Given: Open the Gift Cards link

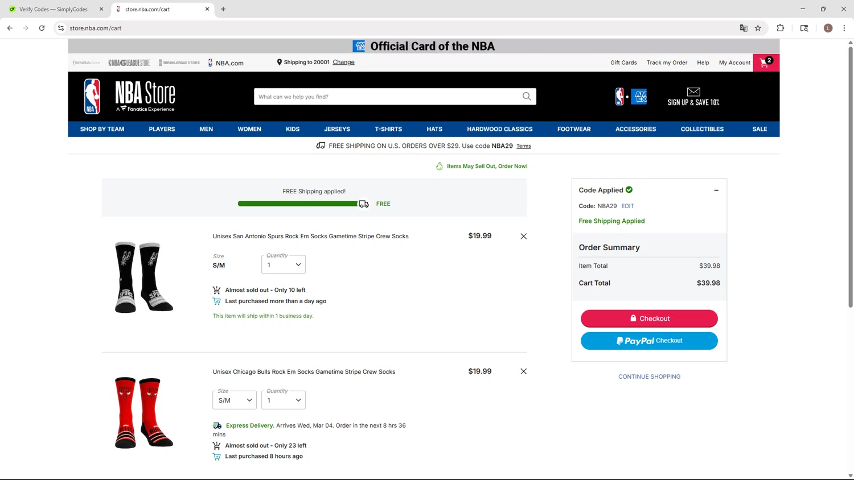Looking at the screenshot, I should coord(623,63).
